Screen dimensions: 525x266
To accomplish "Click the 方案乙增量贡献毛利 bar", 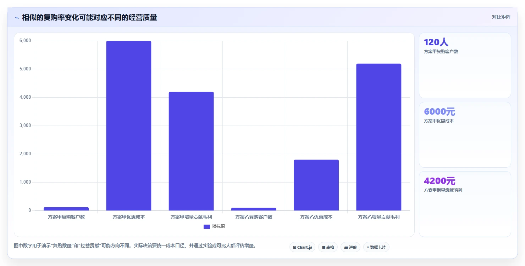I will point(378,137).
